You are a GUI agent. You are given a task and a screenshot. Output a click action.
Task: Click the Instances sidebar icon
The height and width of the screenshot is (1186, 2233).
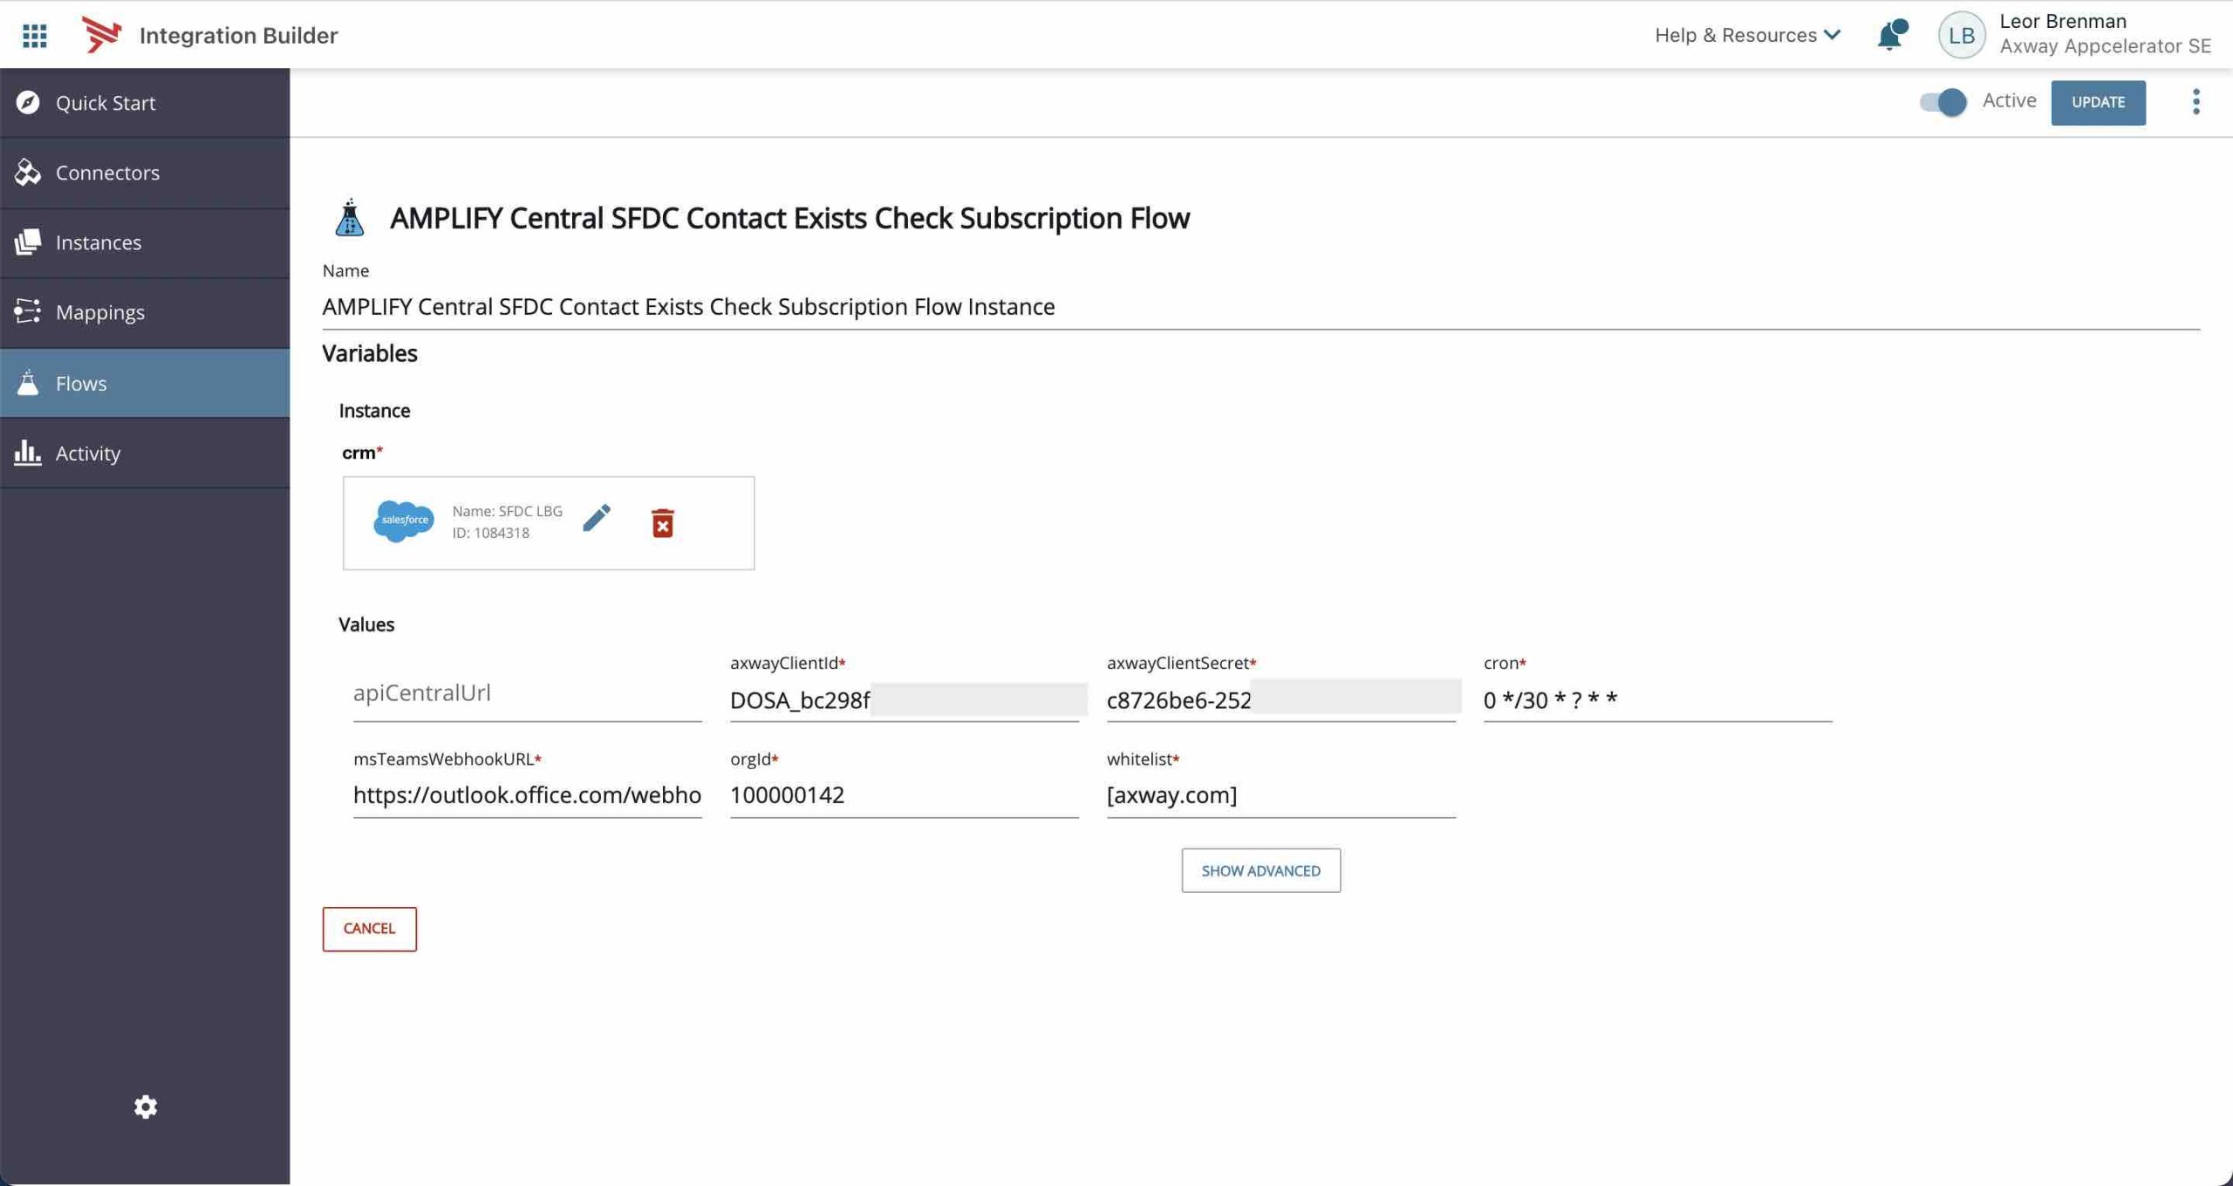[28, 242]
